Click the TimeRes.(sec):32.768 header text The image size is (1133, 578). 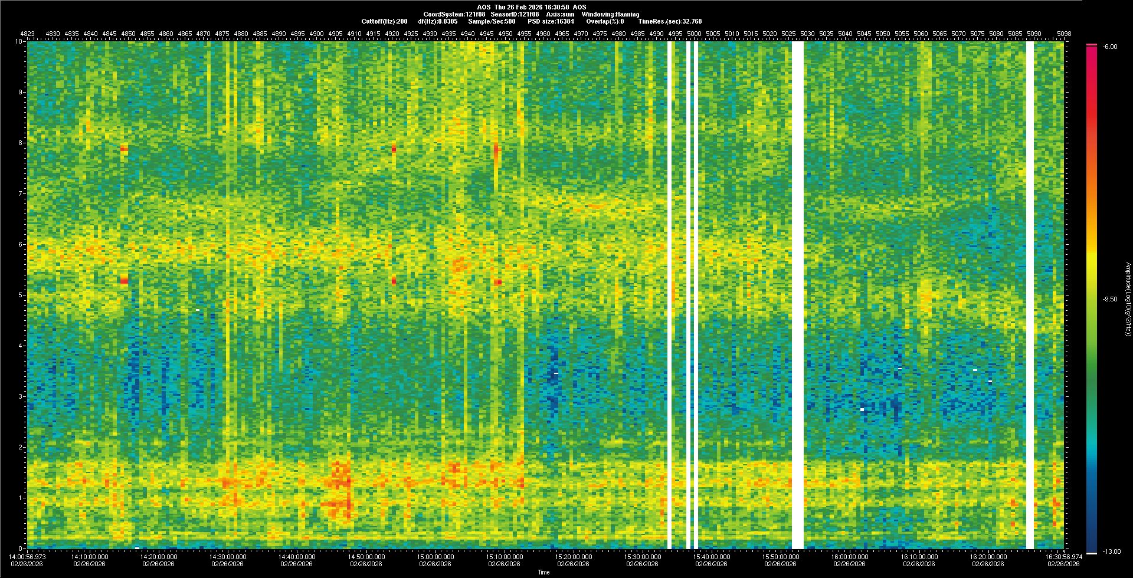pyautogui.click(x=670, y=21)
